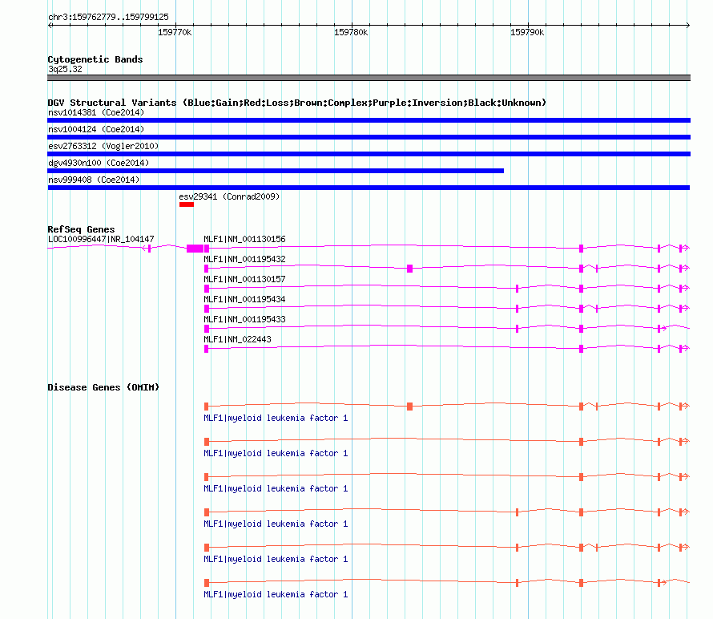Click the nsv999408 (Coe2014) variant label

tap(94, 180)
